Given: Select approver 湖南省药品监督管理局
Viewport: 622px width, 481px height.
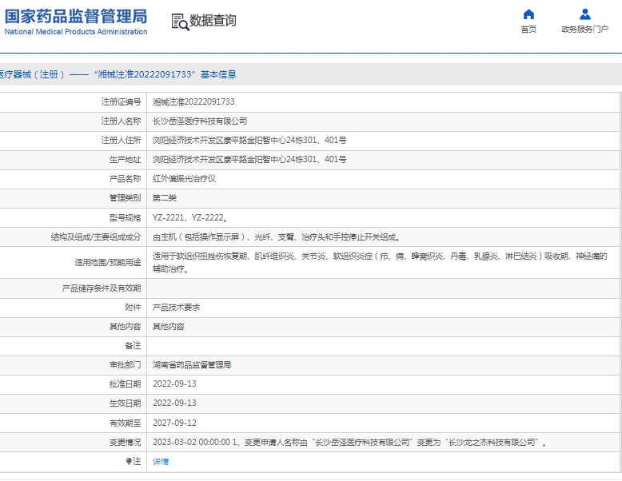Looking at the screenshot, I should (x=192, y=364).
